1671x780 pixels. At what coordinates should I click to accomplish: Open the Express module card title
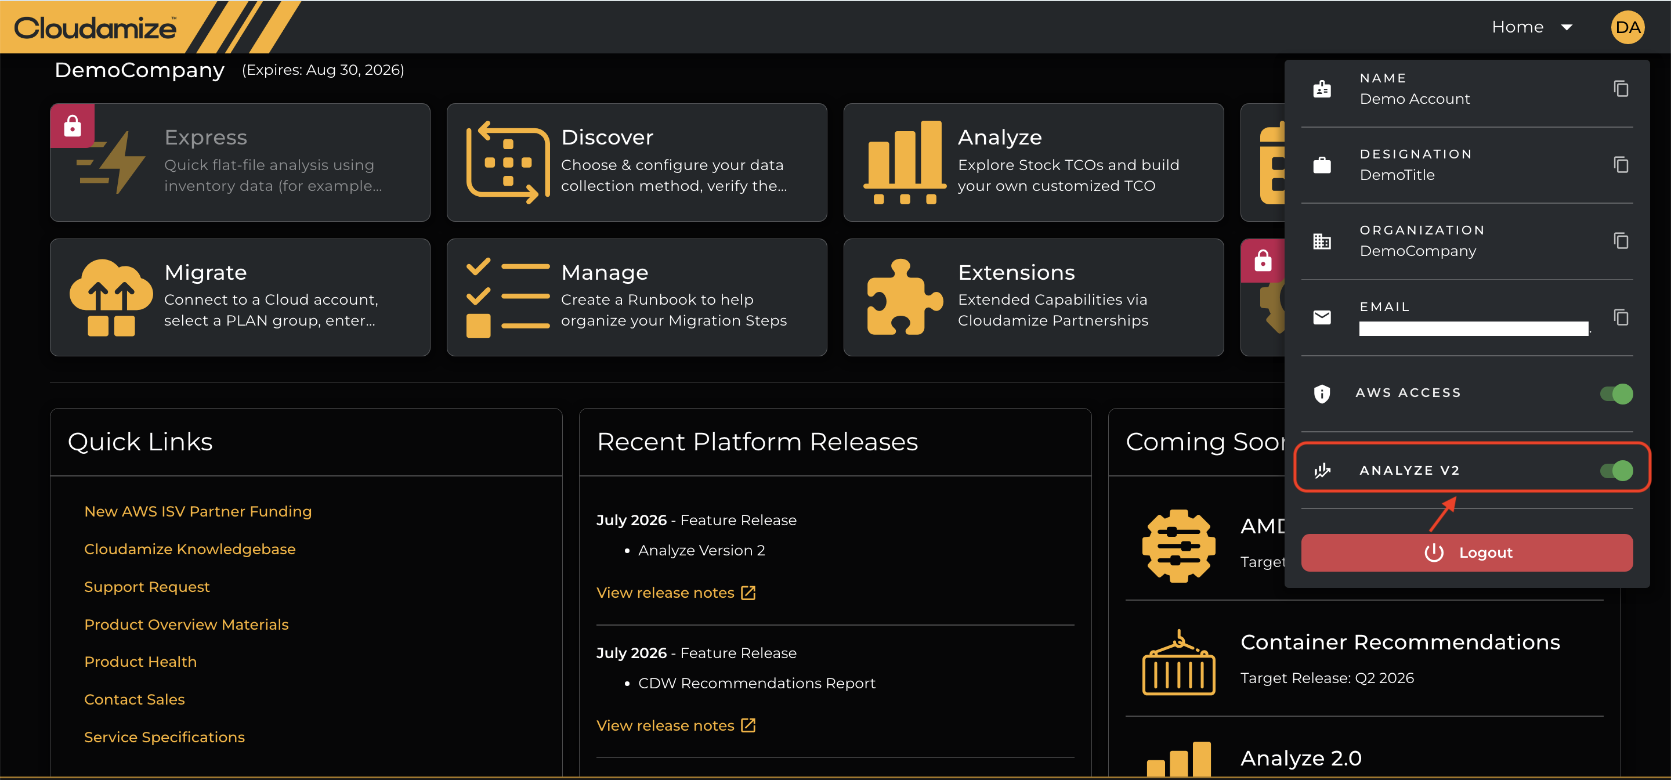[205, 137]
